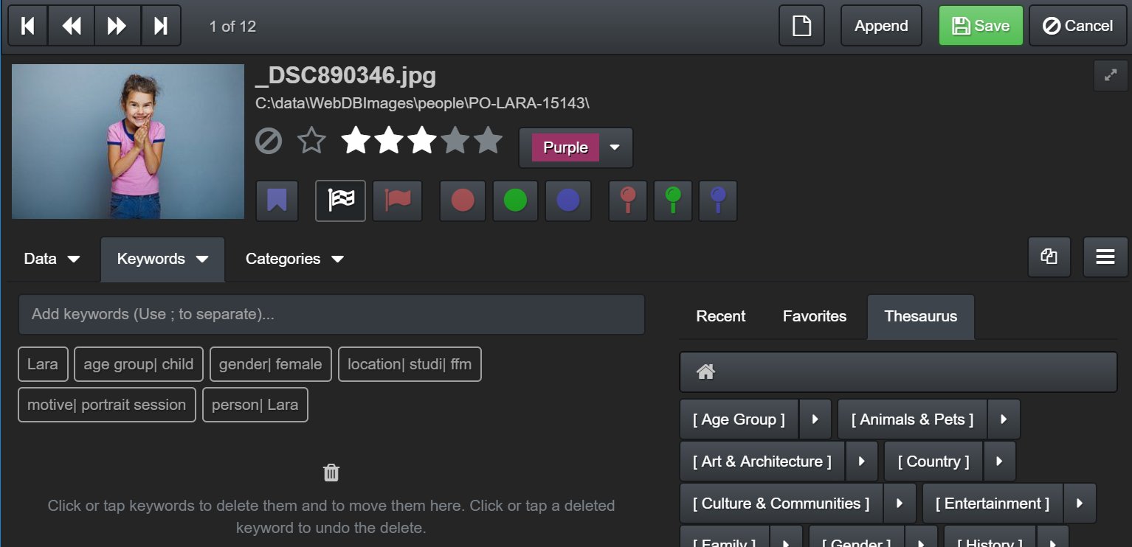Save the metadata changes
1132x547 pixels.
coord(981,26)
